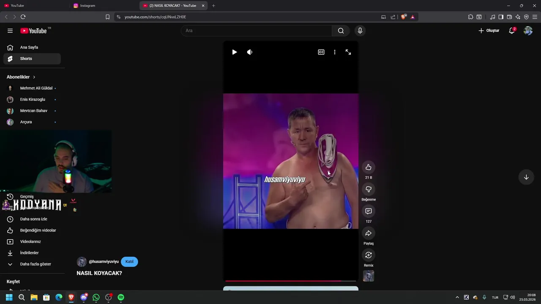This screenshot has width=541, height=304.
Task: Go back in browser history
Action: click(6, 17)
